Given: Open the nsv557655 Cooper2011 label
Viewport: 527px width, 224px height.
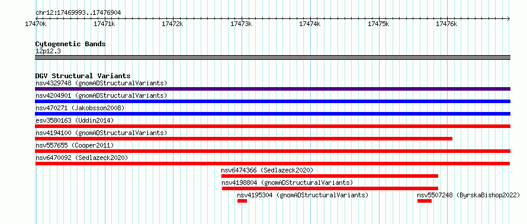Looking at the screenshot, I should coord(75,145).
